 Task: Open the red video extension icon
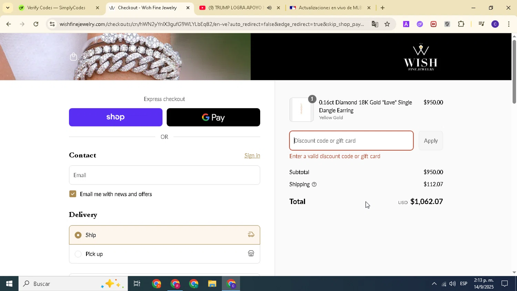click(x=433, y=24)
